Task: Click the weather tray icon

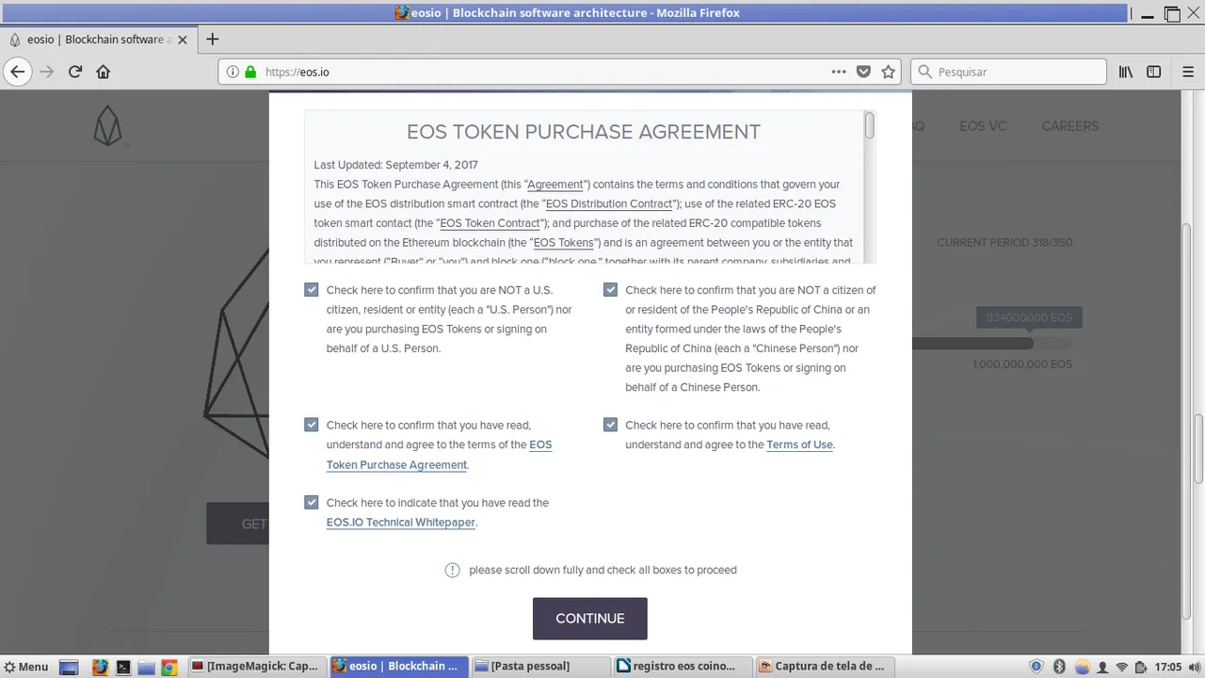Action: click(x=1081, y=667)
